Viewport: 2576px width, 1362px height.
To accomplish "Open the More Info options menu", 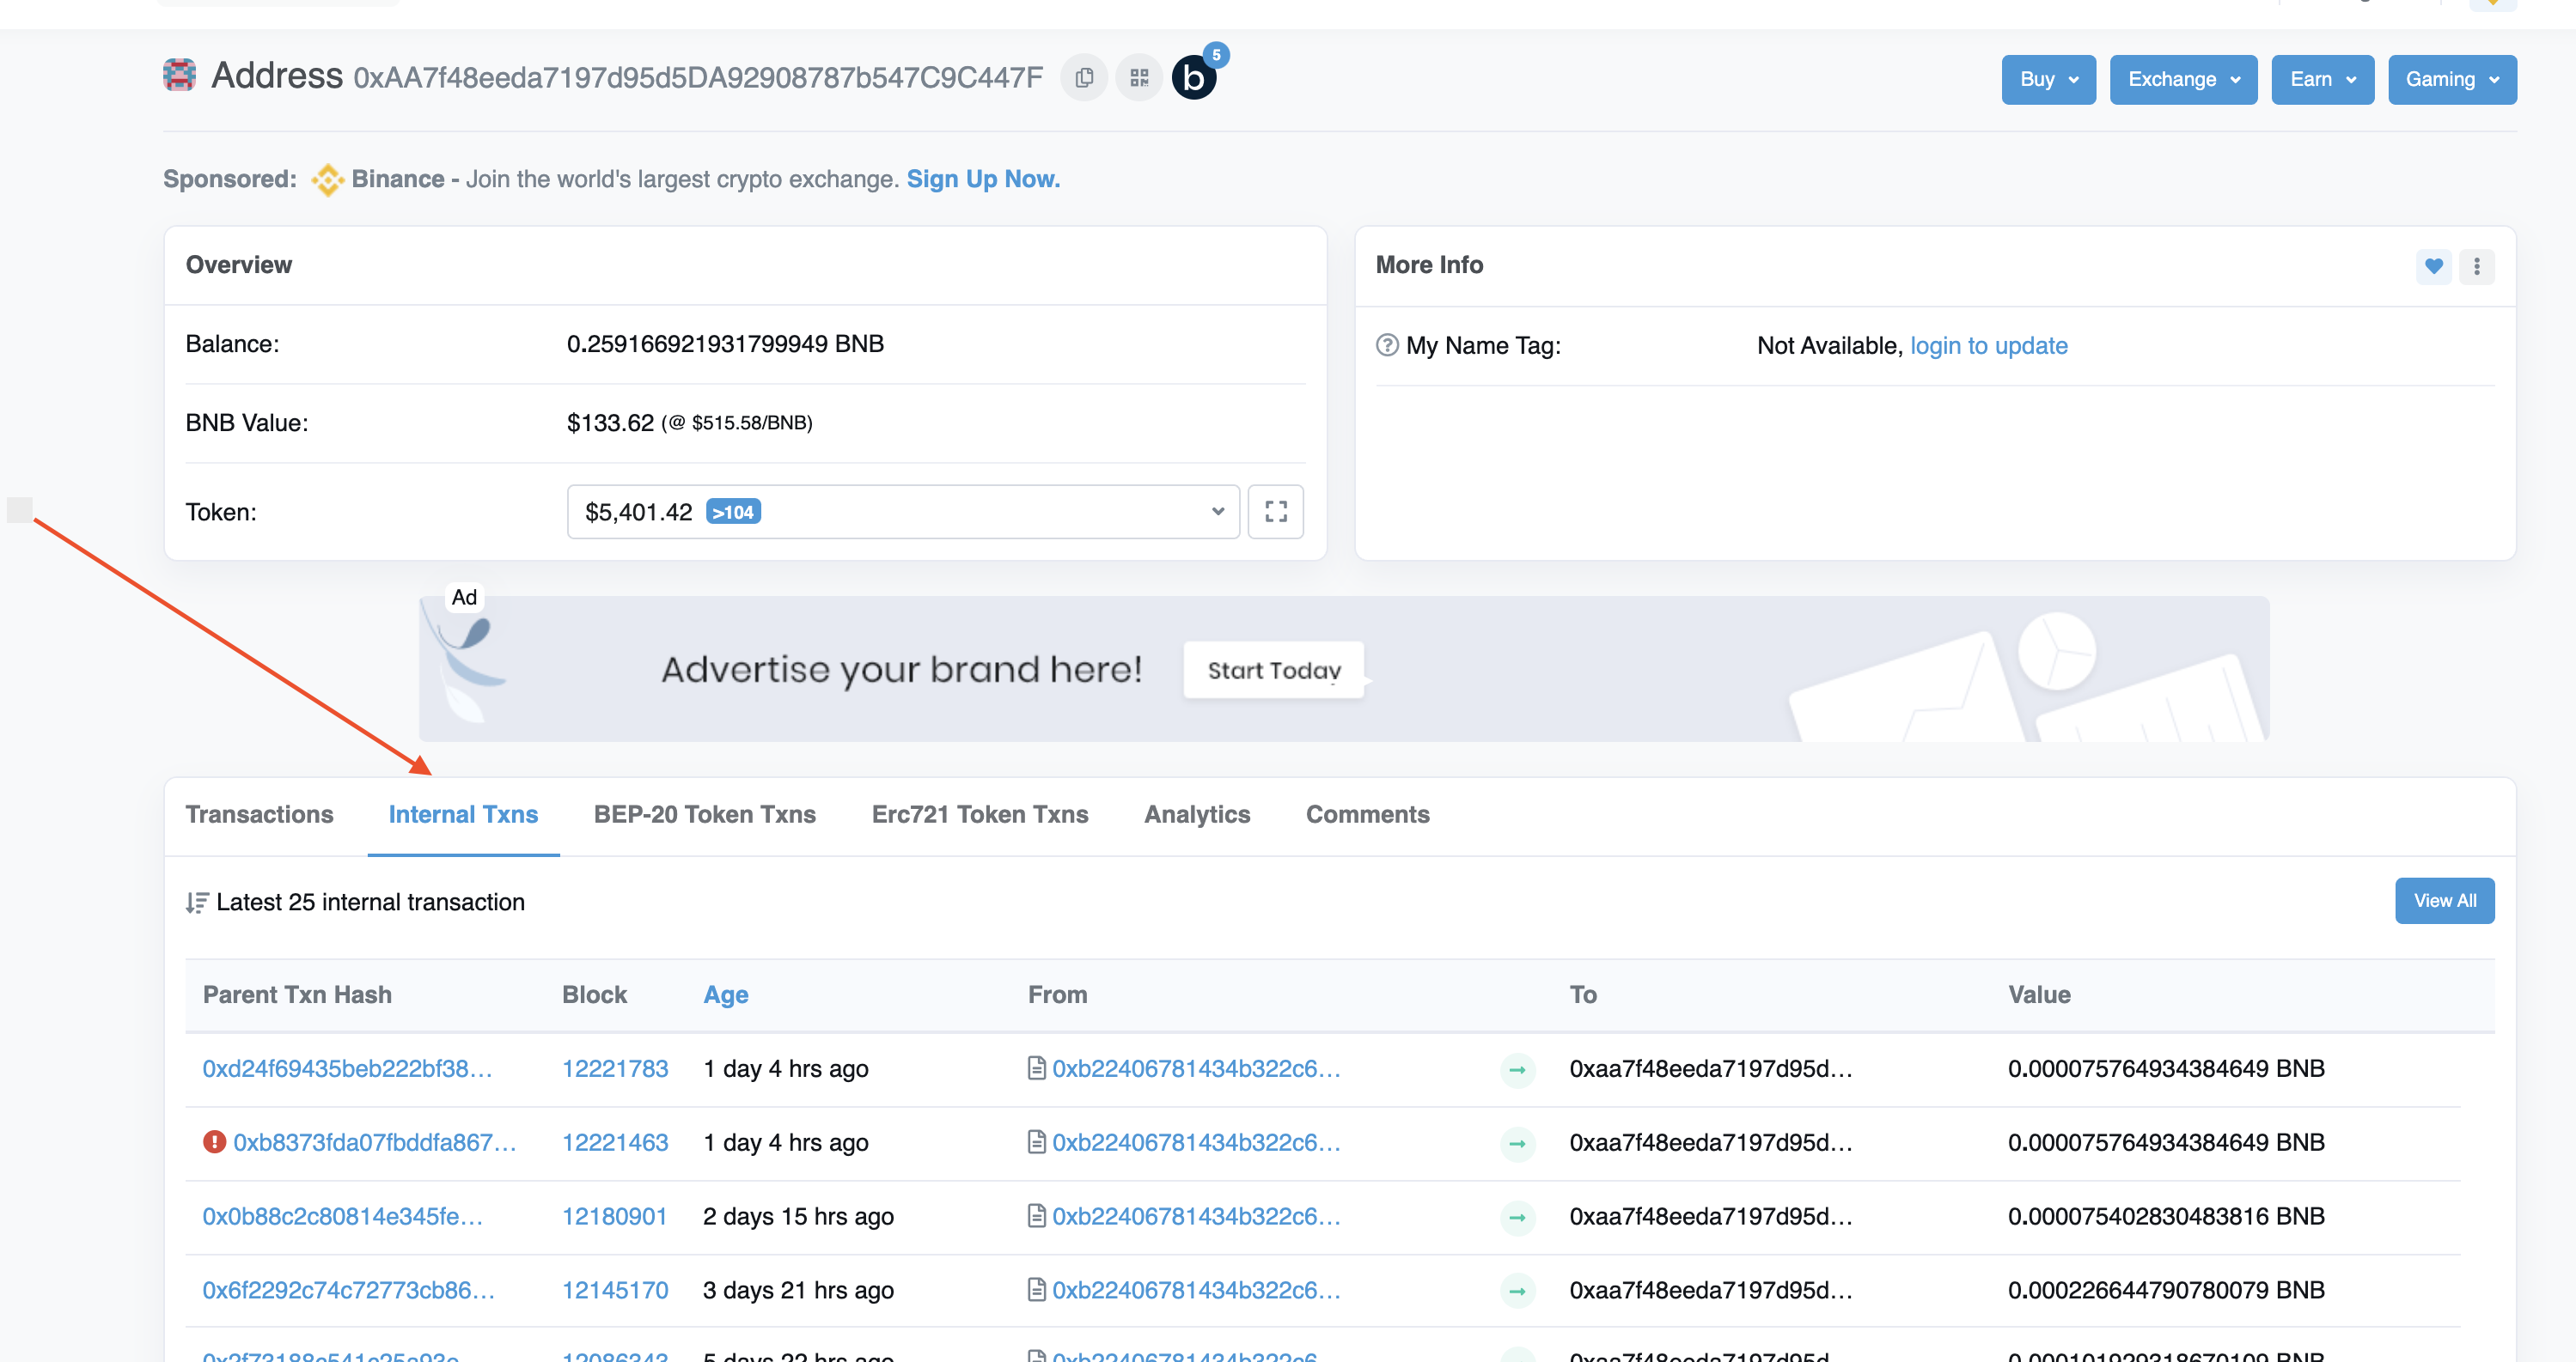I will [2478, 267].
